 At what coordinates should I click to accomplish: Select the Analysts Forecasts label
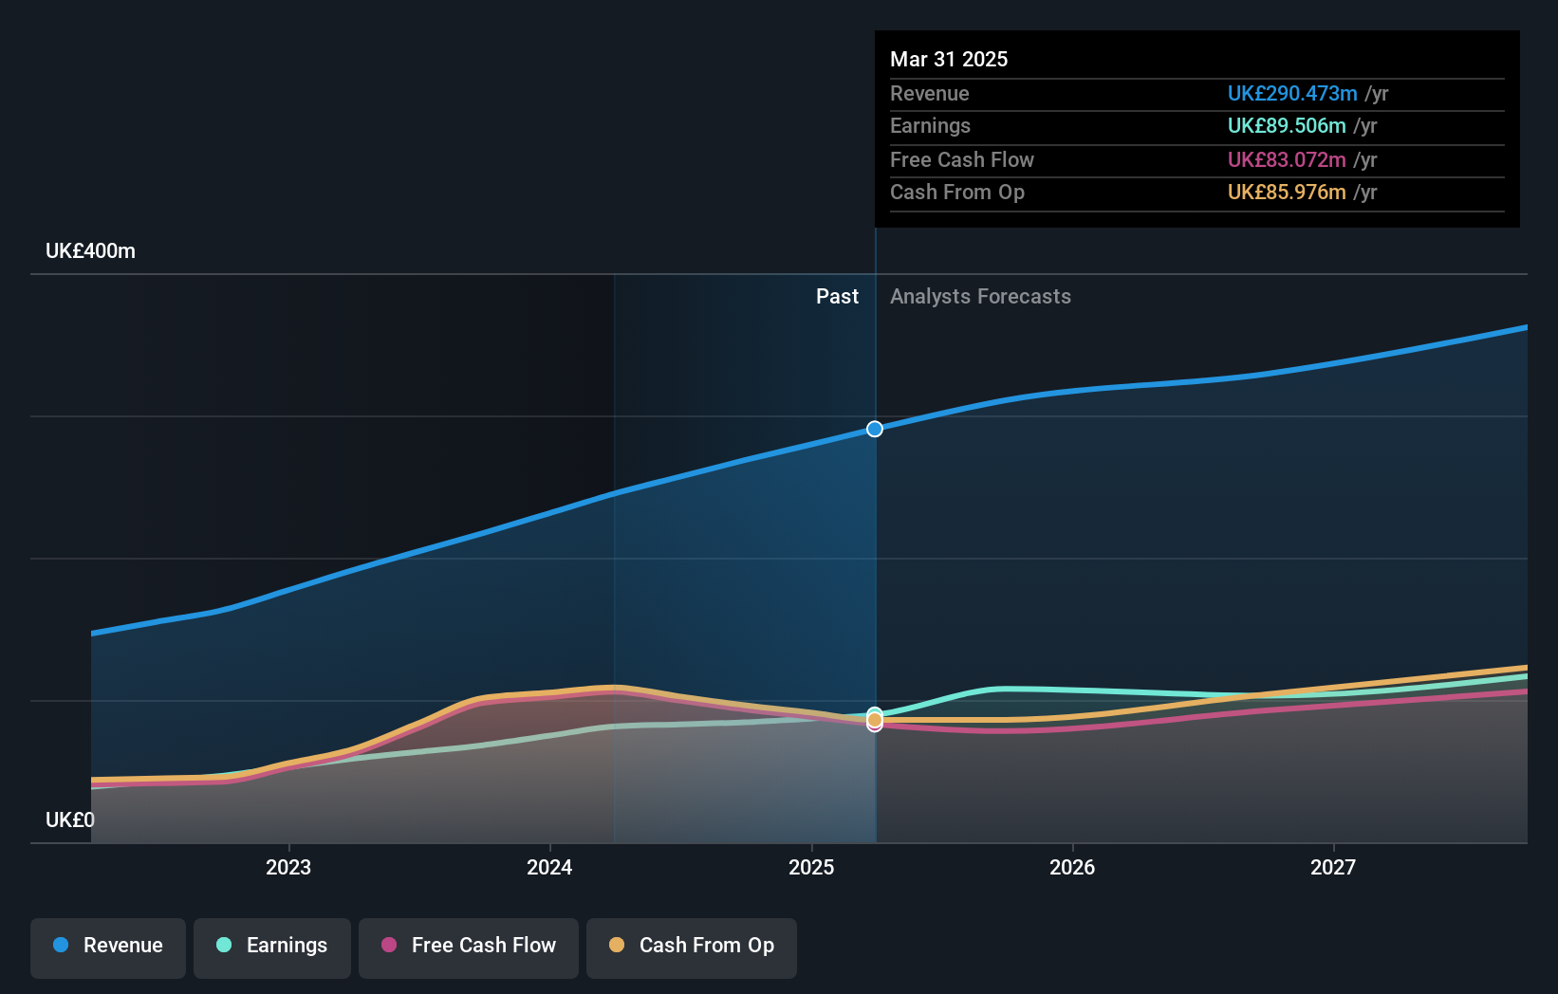point(980,296)
